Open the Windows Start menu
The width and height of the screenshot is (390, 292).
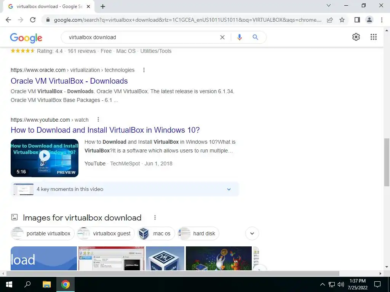point(9,284)
